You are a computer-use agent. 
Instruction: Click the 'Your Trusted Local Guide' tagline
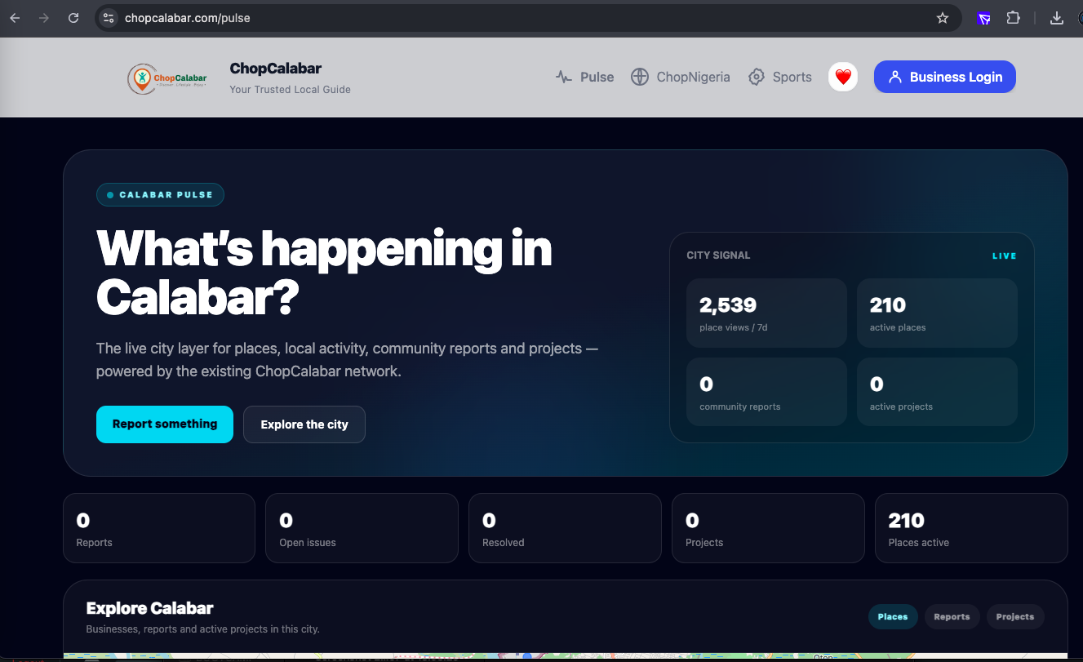(291, 90)
